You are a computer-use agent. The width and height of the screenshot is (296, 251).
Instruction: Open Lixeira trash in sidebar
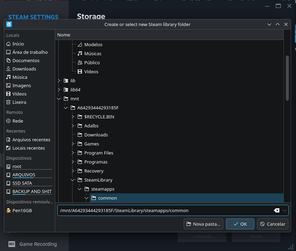click(x=19, y=102)
